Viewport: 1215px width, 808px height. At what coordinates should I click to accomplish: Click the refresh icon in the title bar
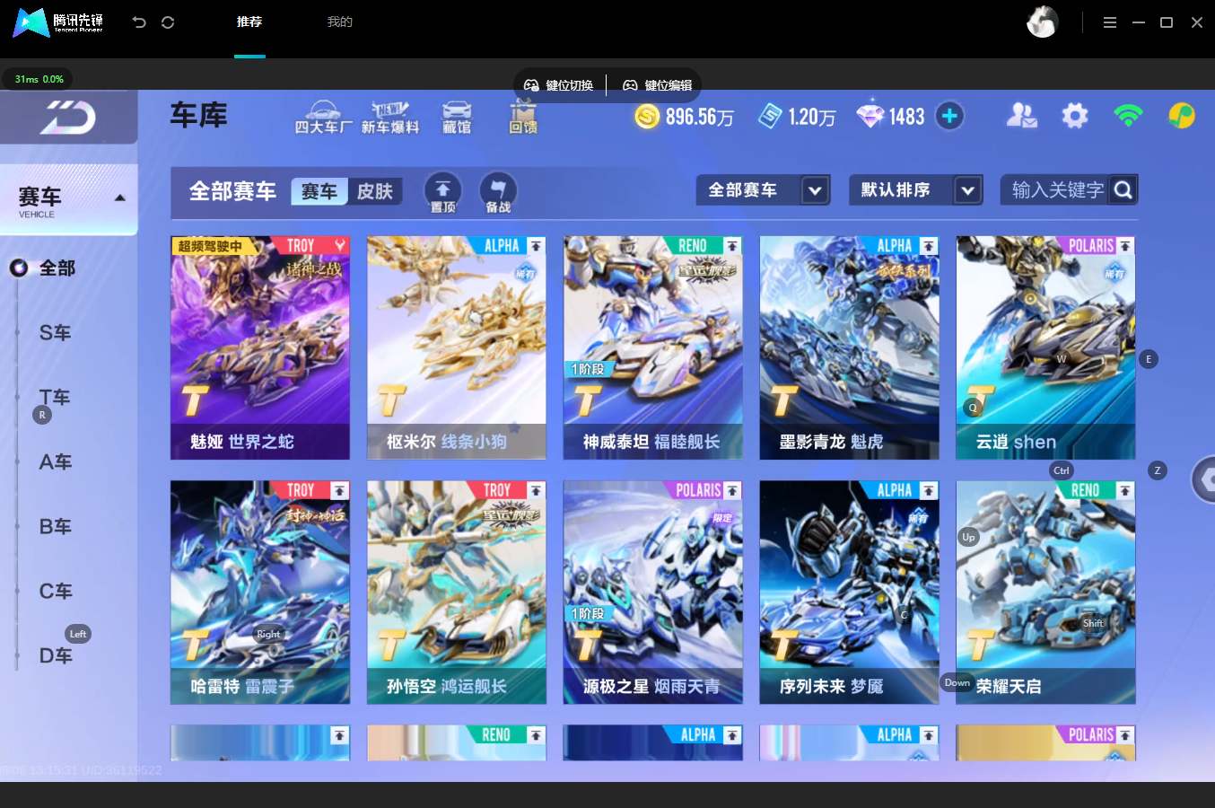tap(168, 22)
